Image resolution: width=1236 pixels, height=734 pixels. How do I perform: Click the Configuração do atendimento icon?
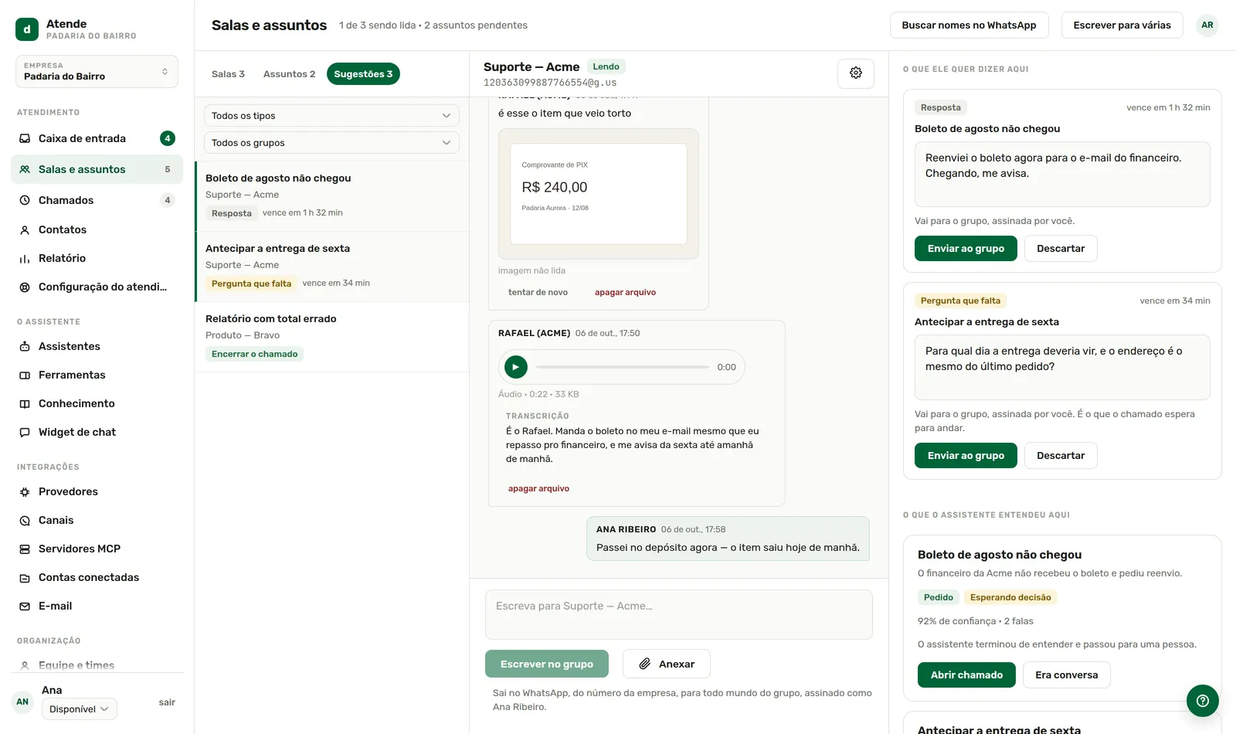pos(25,287)
